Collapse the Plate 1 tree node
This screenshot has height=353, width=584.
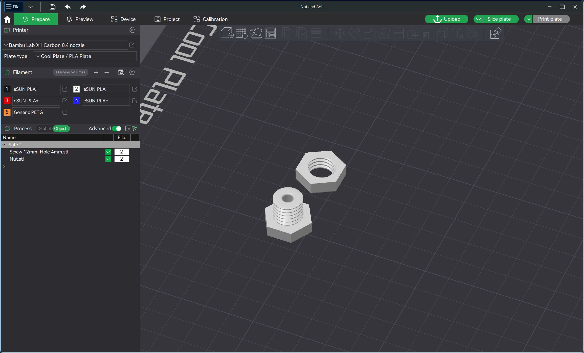click(4, 145)
